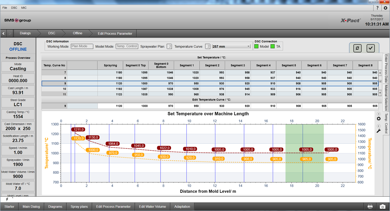Click the table scrollbar down arrow
The height and width of the screenshot is (211, 390).
coord(380,93)
